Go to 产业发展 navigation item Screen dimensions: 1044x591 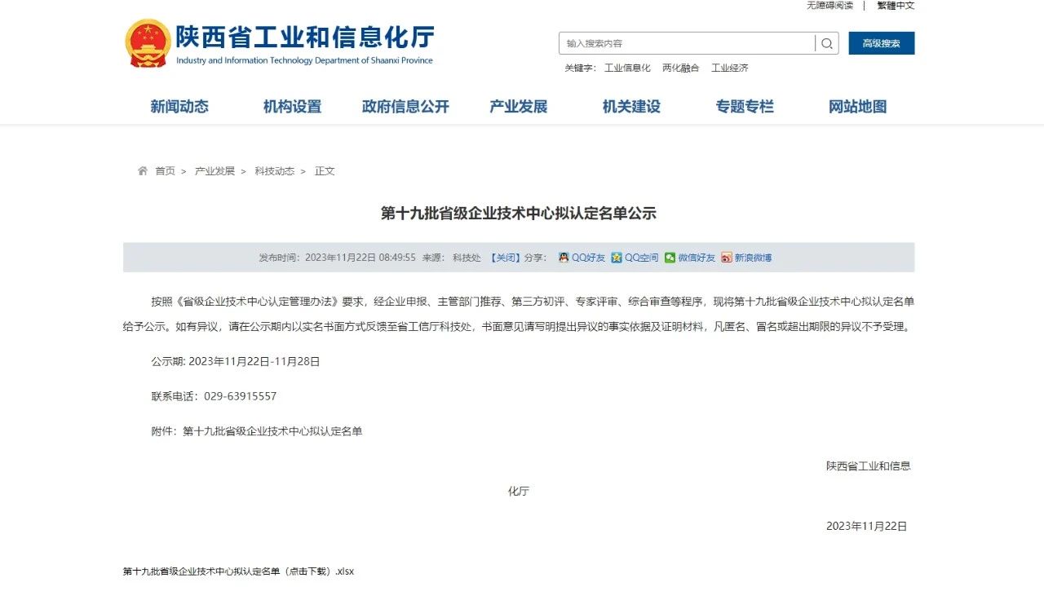518,107
